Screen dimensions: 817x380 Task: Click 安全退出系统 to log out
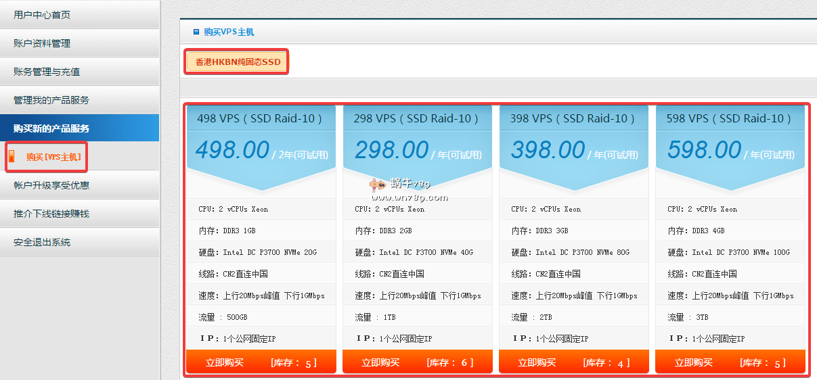(42, 242)
